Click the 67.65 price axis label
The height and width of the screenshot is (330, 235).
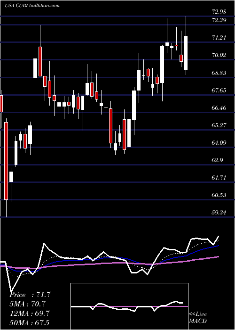pos(219,91)
